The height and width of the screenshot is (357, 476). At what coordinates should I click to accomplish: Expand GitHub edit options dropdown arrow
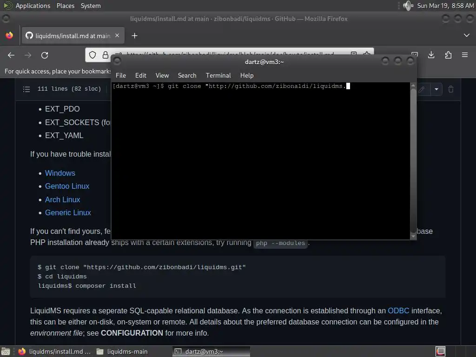[436, 89]
